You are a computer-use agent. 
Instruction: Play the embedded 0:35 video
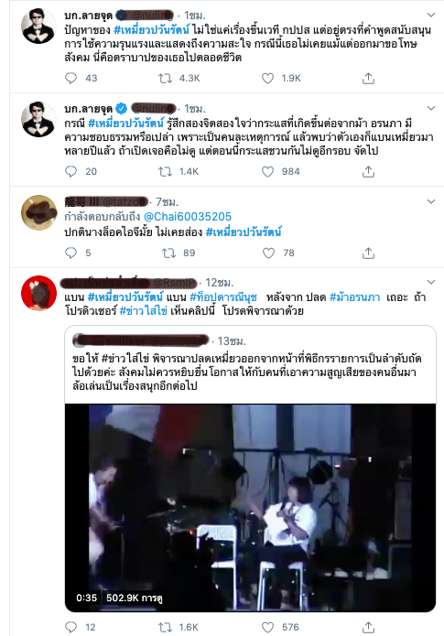pyautogui.click(x=250, y=508)
